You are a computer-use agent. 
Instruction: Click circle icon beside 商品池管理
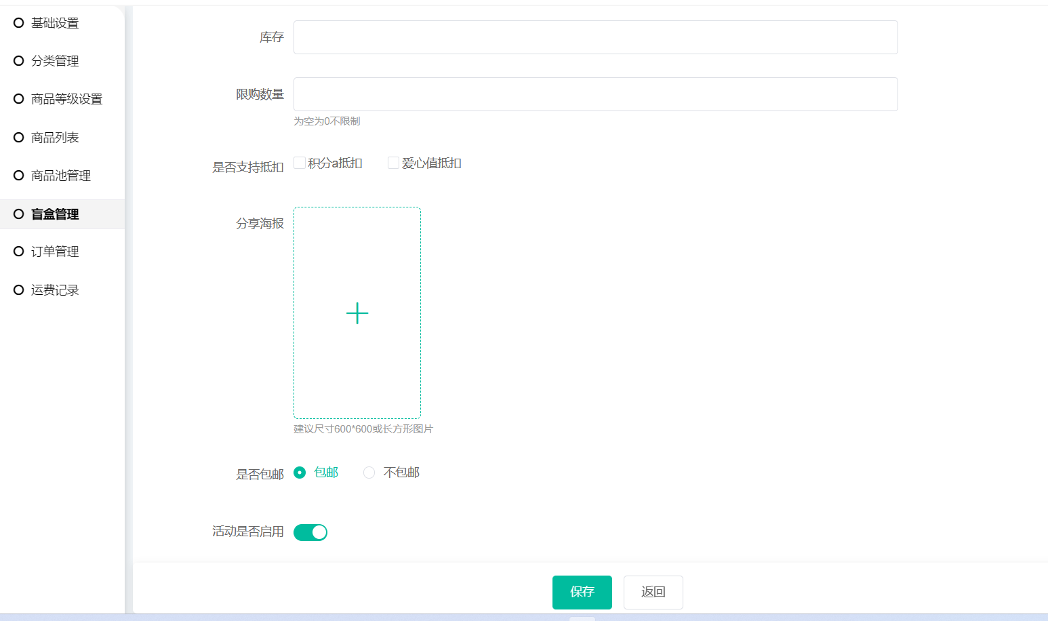(19, 176)
